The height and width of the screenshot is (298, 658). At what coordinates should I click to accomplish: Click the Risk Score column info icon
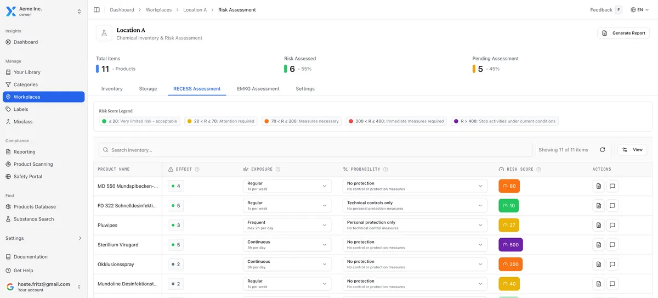538,170
